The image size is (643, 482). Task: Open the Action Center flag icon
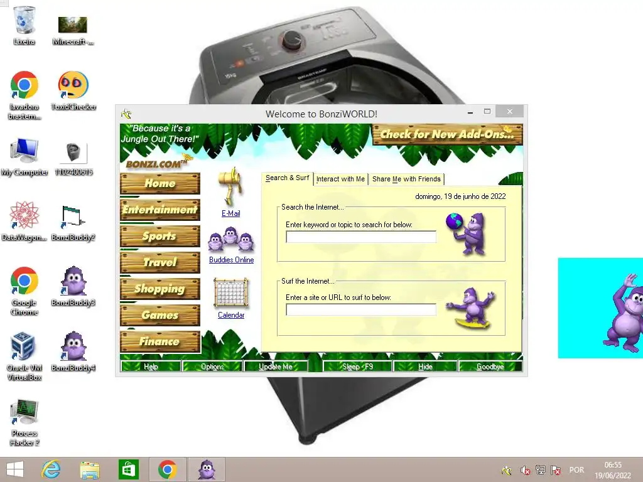(x=556, y=469)
